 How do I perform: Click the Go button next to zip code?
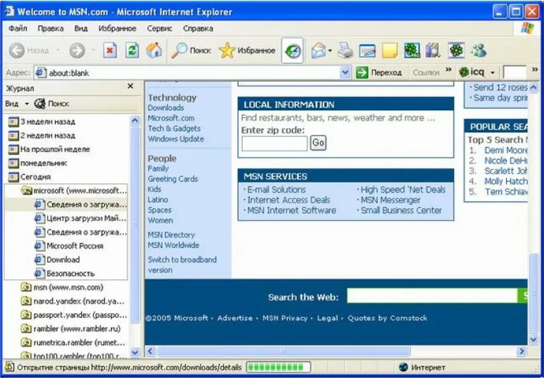coord(318,143)
